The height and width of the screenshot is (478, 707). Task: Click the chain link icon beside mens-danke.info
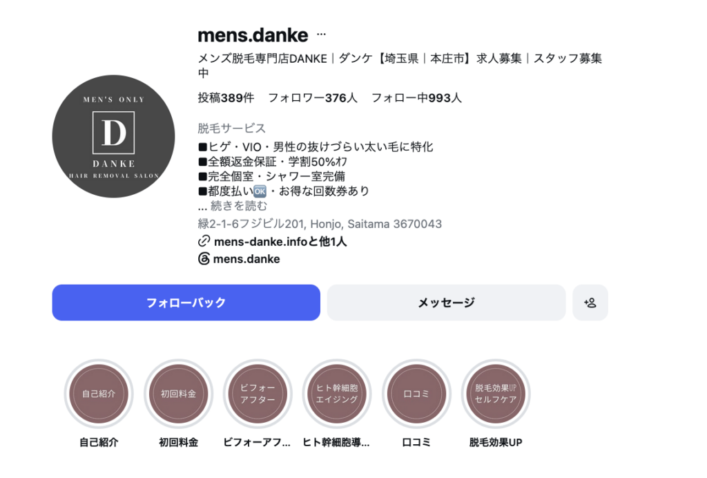click(204, 241)
